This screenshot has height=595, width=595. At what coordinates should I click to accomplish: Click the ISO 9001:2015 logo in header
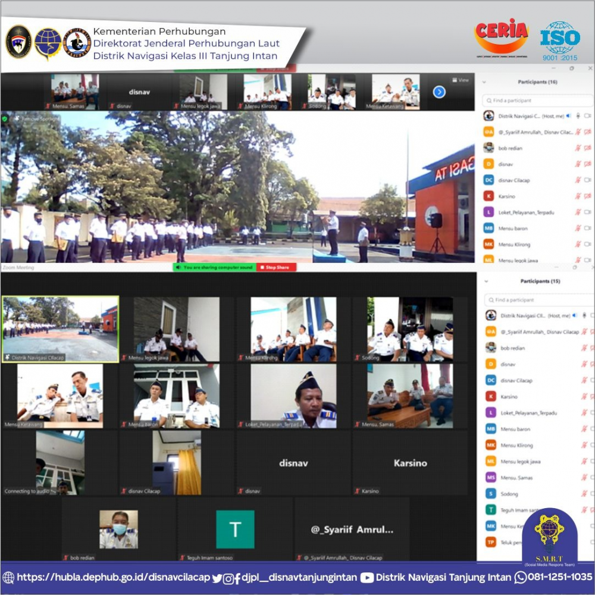[560, 42]
